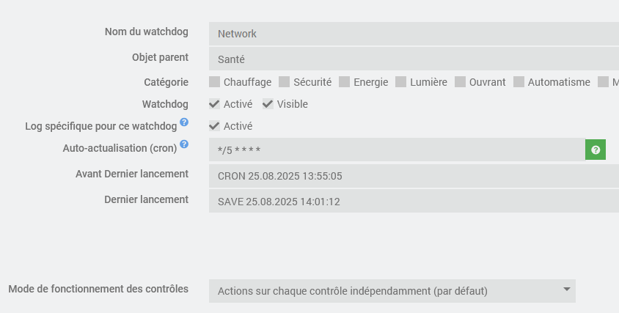Viewport: 619px width, 313px height.
Task: Click the dropdown arrow of control mode selector
Action: tap(566, 290)
